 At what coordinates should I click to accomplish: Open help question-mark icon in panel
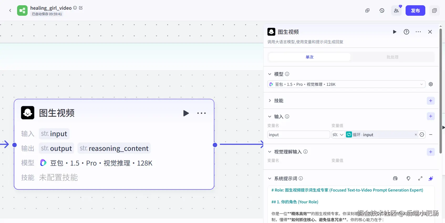406,32
